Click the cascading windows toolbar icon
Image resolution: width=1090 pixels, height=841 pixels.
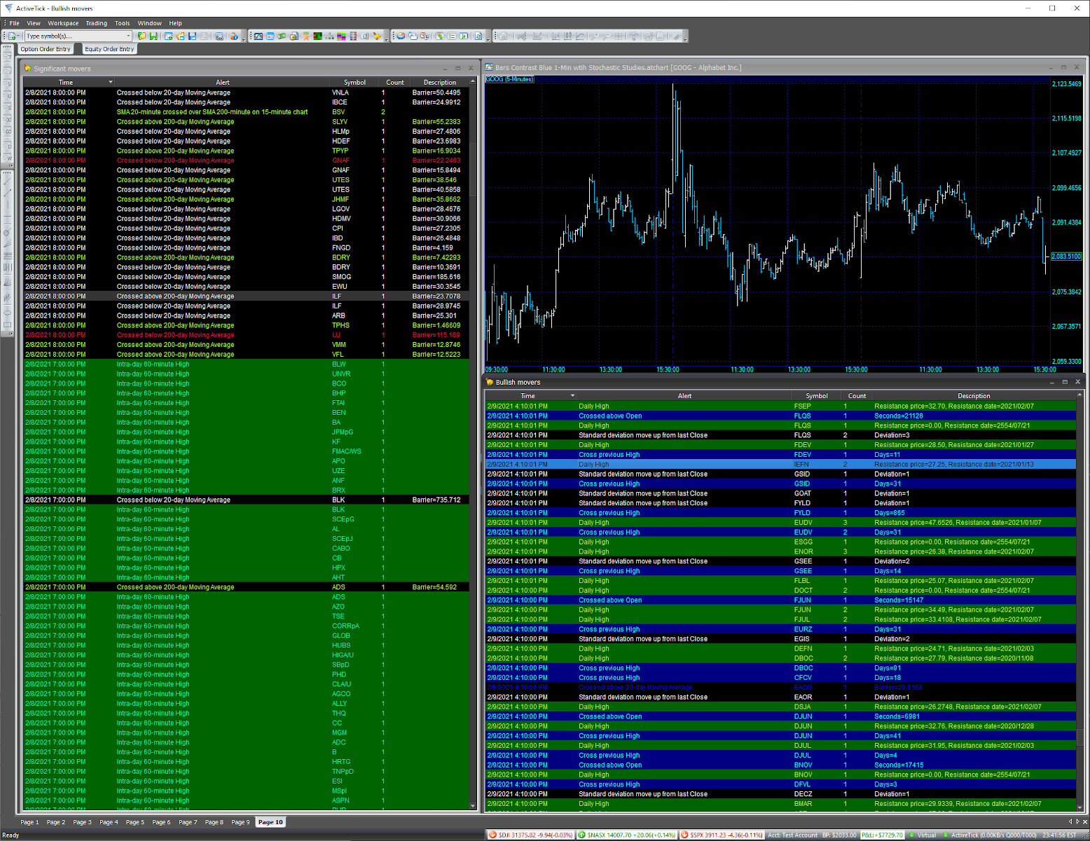(413, 36)
